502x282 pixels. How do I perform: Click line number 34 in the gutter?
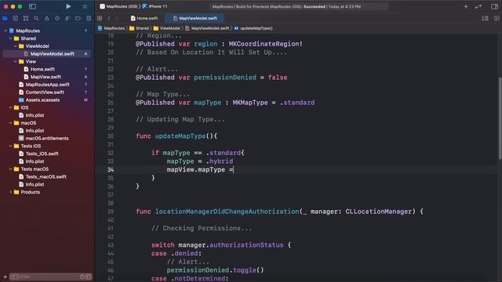[x=111, y=169]
